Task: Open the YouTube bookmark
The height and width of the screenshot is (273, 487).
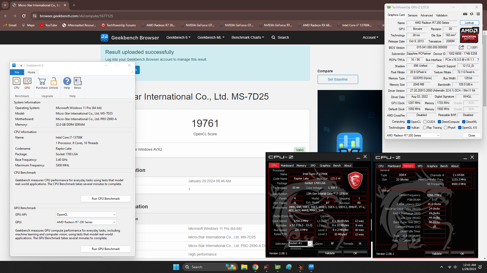Action: coord(48,25)
